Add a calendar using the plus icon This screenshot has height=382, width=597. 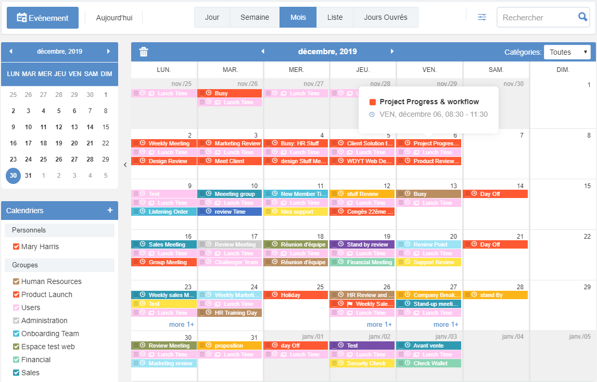(109, 210)
